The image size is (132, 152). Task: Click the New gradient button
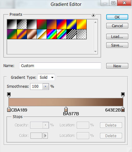[117, 66]
